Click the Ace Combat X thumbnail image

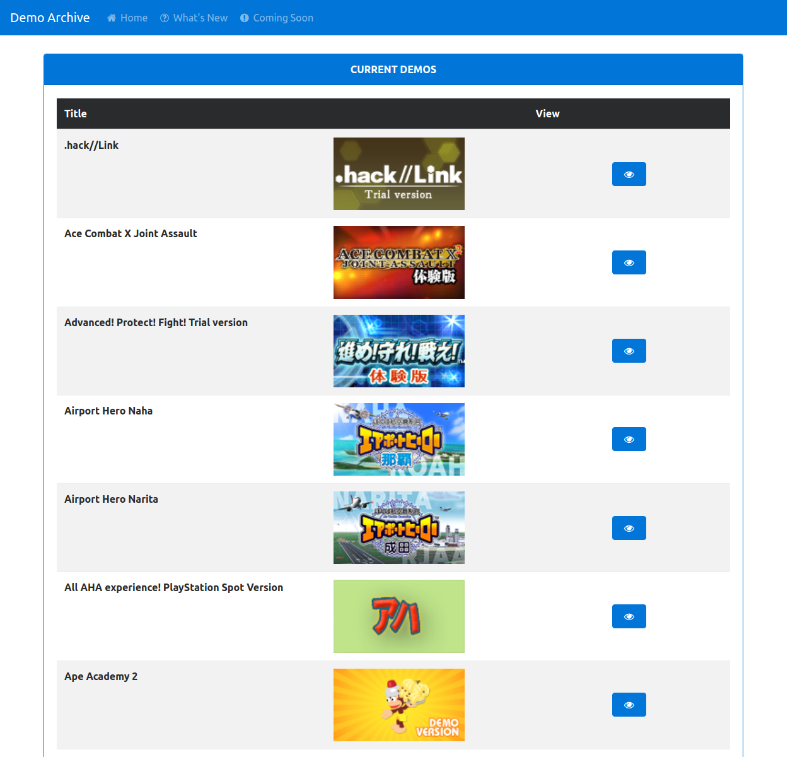pyautogui.click(x=399, y=262)
